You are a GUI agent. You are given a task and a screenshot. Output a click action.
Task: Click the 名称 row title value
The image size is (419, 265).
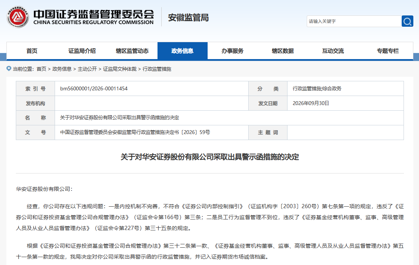click(x=119, y=118)
